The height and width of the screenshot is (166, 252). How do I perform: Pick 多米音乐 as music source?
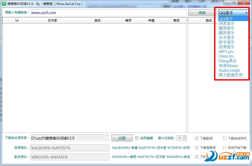pos(233,37)
